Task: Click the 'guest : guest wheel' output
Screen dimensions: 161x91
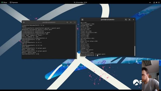Action: tap(28, 50)
